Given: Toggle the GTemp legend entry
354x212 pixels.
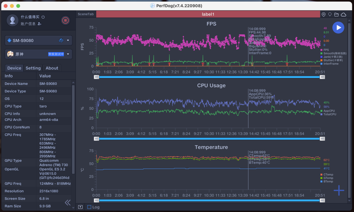Looking at the screenshot, I should click(x=327, y=178).
